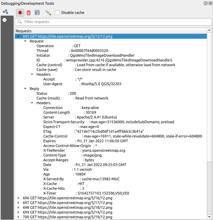Collapse the Request Headers section
The height and width of the screenshot is (220, 213).
click(32, 74)
